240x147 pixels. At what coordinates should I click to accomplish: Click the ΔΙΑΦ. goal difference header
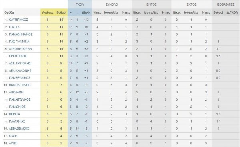click(86, 12)
